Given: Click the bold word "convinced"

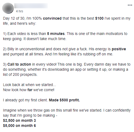Looking at the screenshot, I should pos(52,18).
